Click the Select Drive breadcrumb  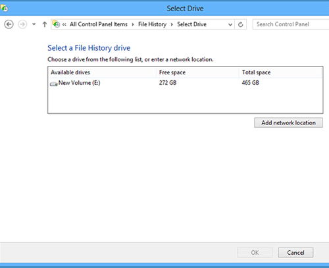click(191, 24)
